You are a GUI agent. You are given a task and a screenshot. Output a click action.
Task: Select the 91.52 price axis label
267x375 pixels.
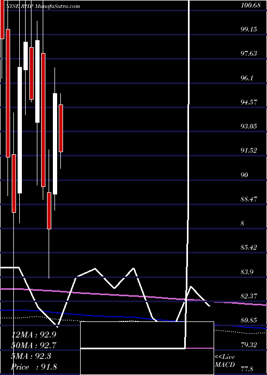coord(249,151)
